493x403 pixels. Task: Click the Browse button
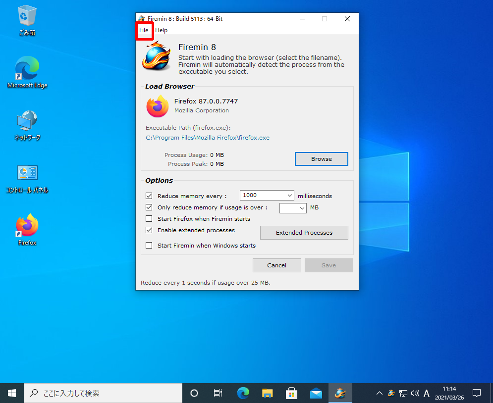321,159
